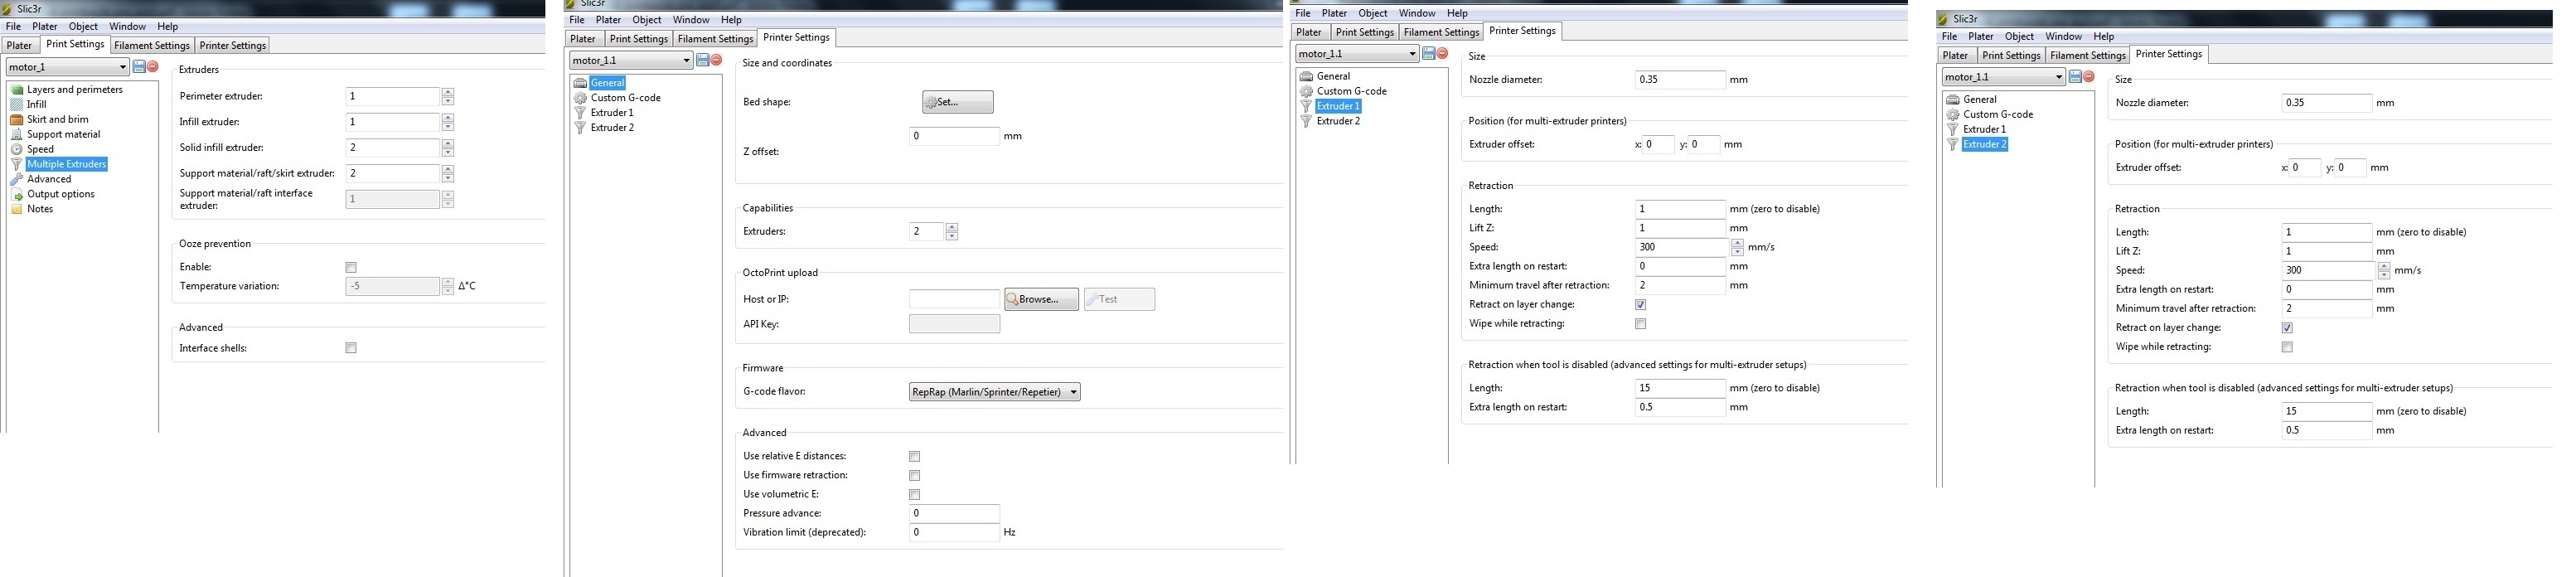Viewport: 2576px width, 577px height.
Task: Click Lift Z field on Extruder 2 page
Action: (x=2327, y=251)
